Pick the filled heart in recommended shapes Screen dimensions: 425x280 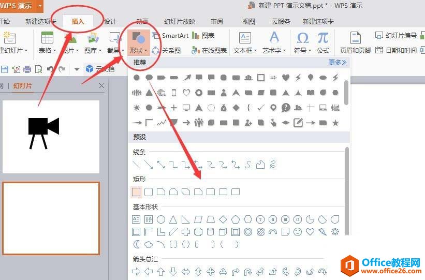[x=285, y=78]
